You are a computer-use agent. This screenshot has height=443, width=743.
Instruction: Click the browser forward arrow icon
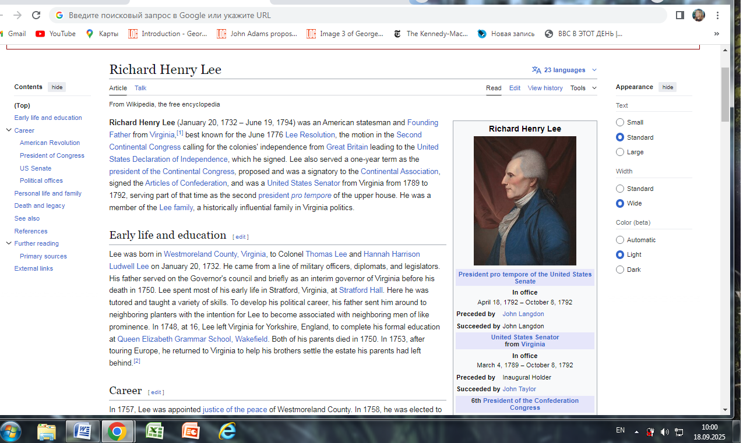point(17,15)
